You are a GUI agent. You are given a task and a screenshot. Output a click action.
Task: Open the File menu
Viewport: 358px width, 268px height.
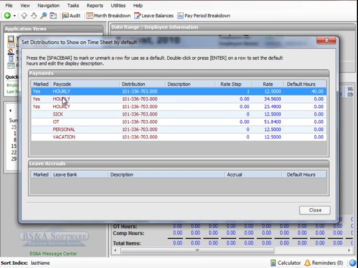coord(9,6)
